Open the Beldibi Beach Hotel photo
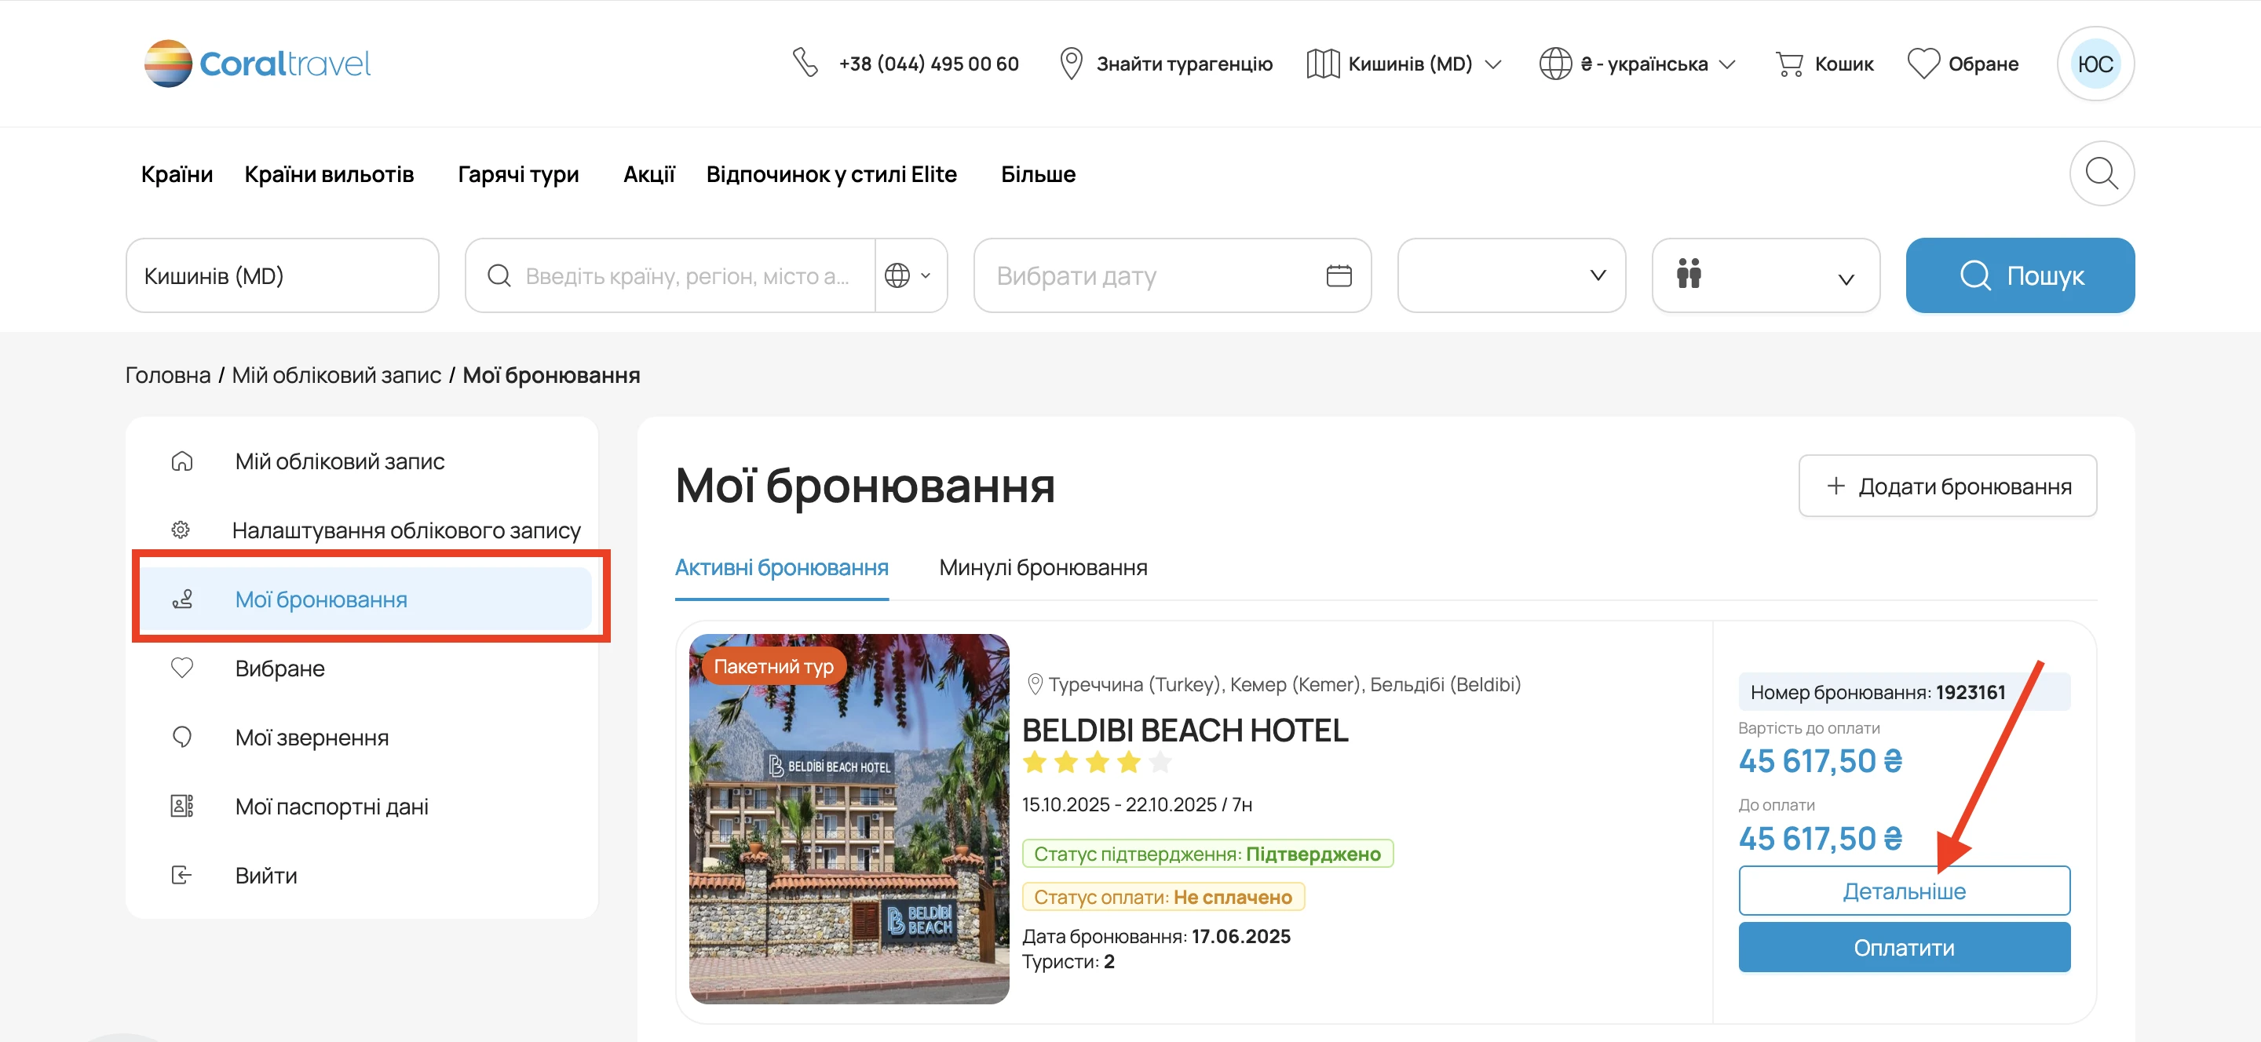Screen dimensions: 2261x1042 tap(849, 818)
